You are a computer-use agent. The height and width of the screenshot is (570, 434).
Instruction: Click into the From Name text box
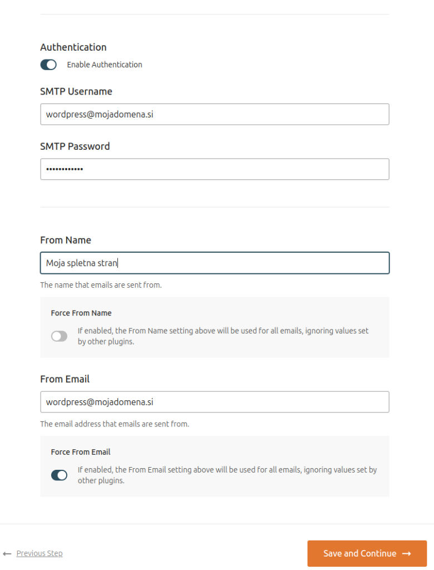point(214,263)
